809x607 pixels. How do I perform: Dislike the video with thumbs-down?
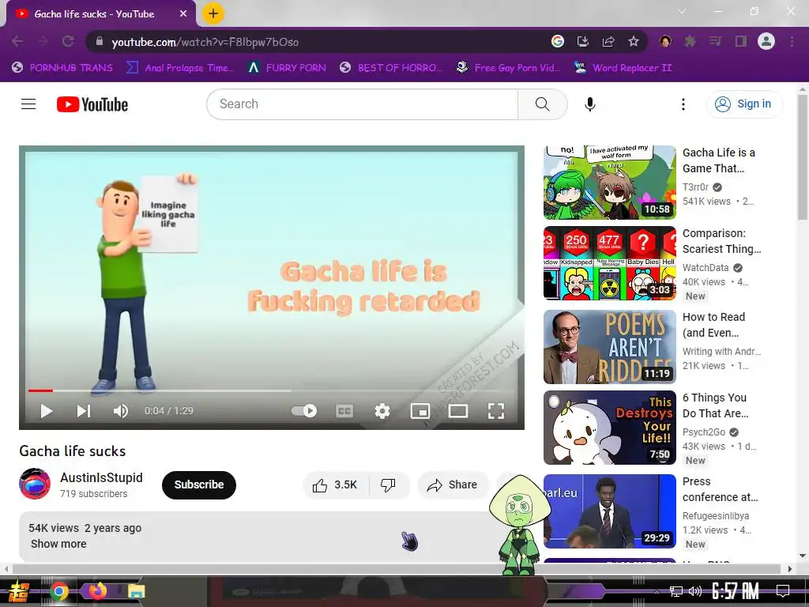point(389,484)
